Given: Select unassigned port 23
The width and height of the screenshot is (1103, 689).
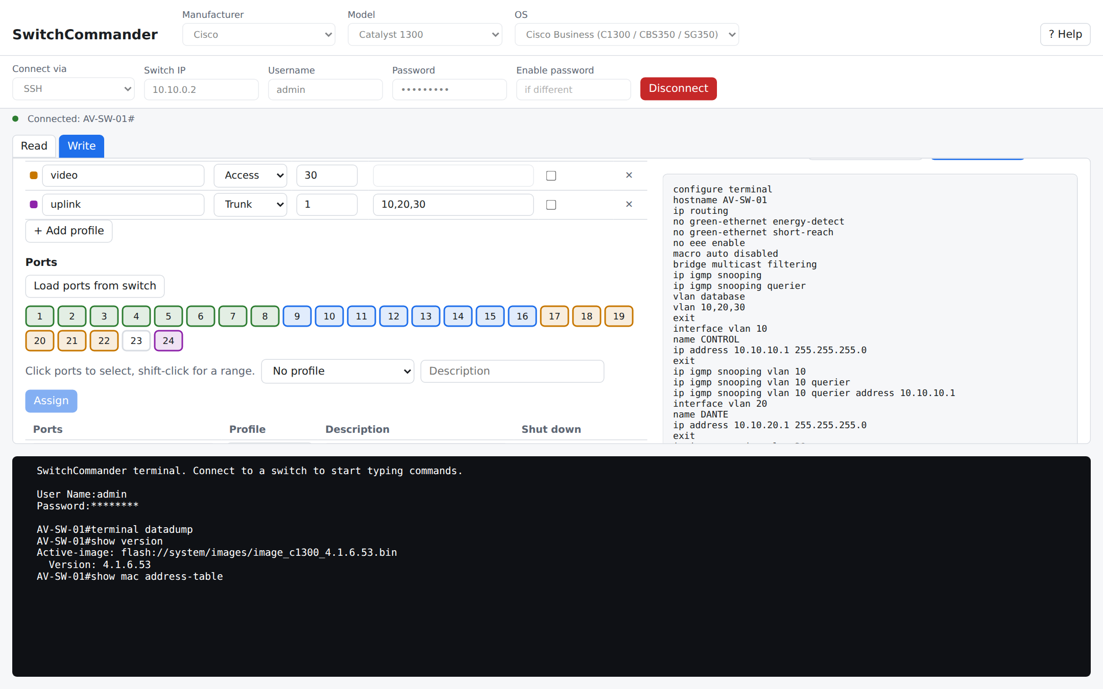Looking at the screenshot, I should click(x=136, y=341).
